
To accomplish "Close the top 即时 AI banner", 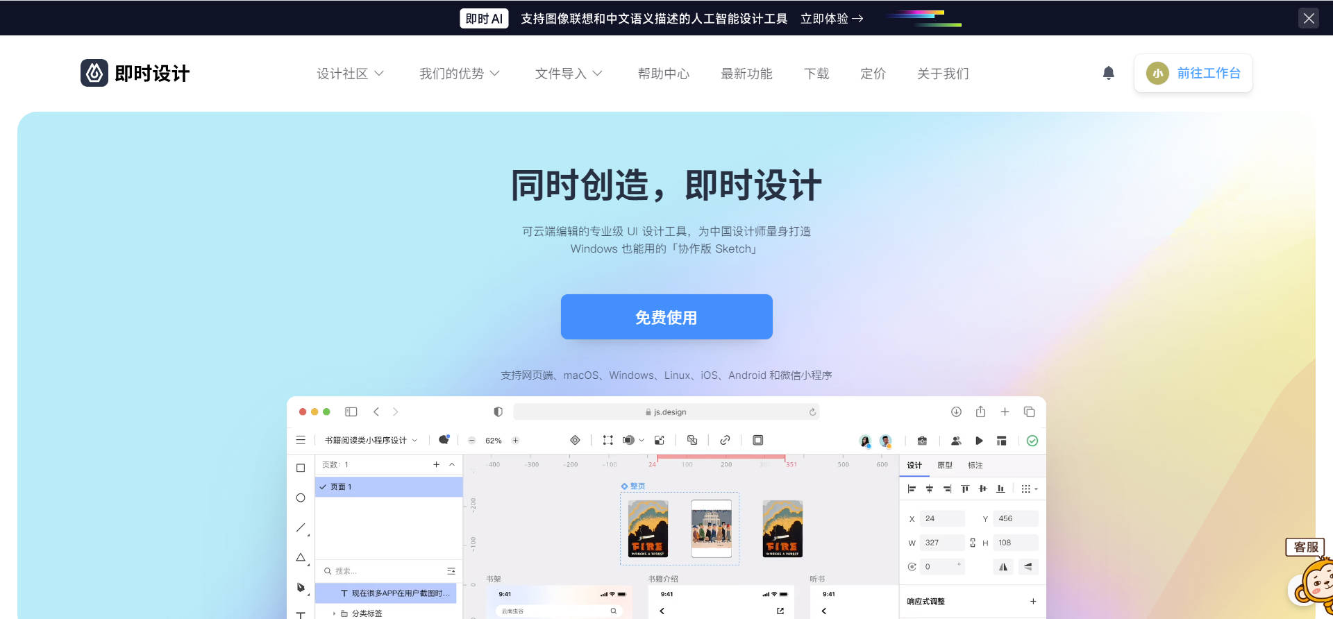I will (1309, 18).
